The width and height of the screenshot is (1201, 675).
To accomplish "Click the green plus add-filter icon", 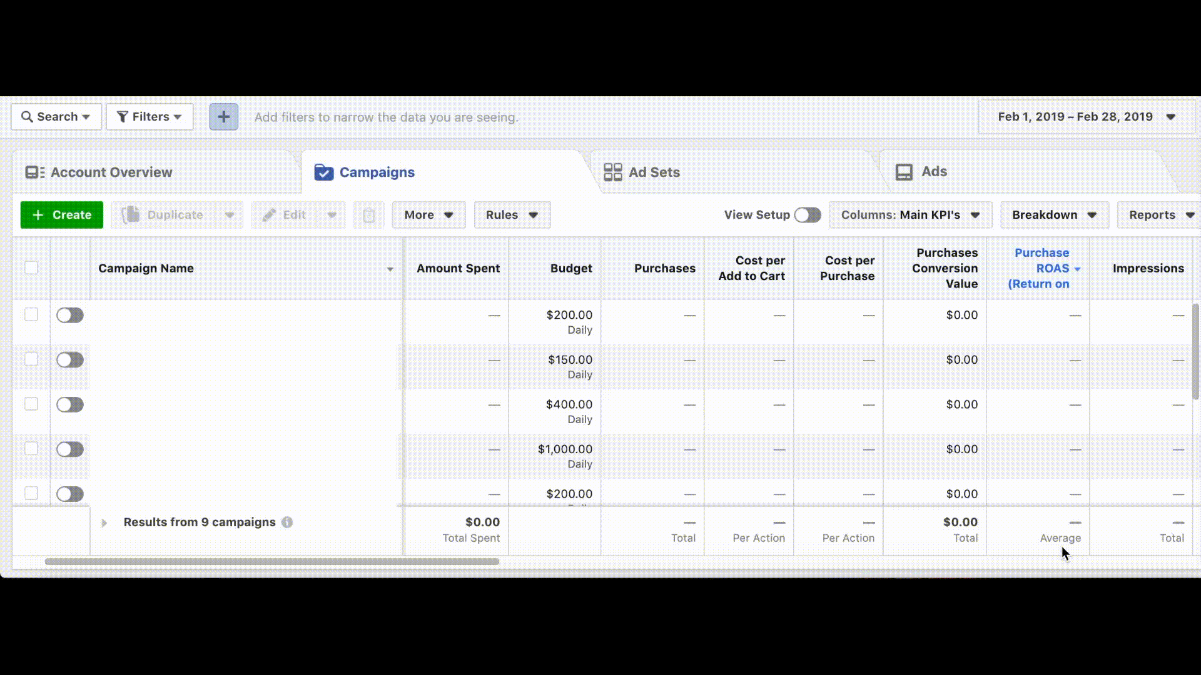I will click(x=223, y=117).
